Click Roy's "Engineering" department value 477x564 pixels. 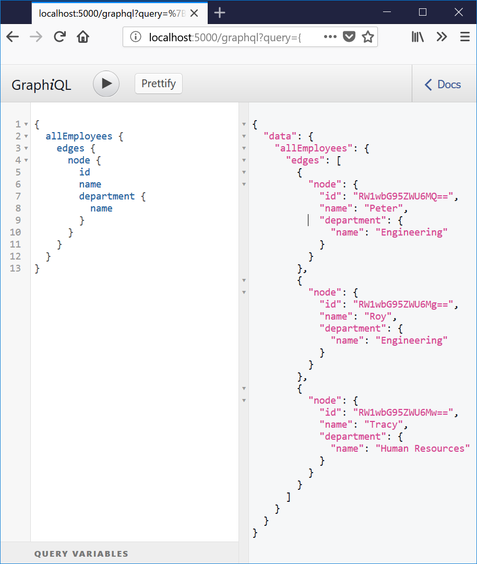412,340
